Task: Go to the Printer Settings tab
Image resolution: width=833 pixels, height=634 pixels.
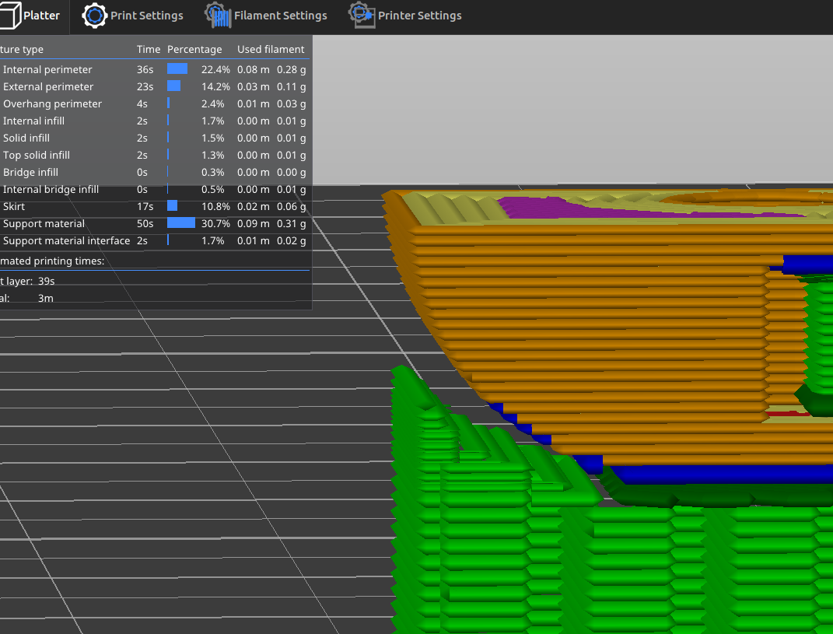Action: click(404, 16)
